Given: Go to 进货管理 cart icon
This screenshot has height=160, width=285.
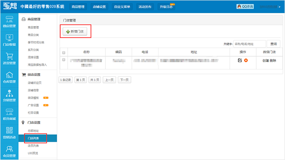Looking at the screenshot, I should click(x=9, y=59).
